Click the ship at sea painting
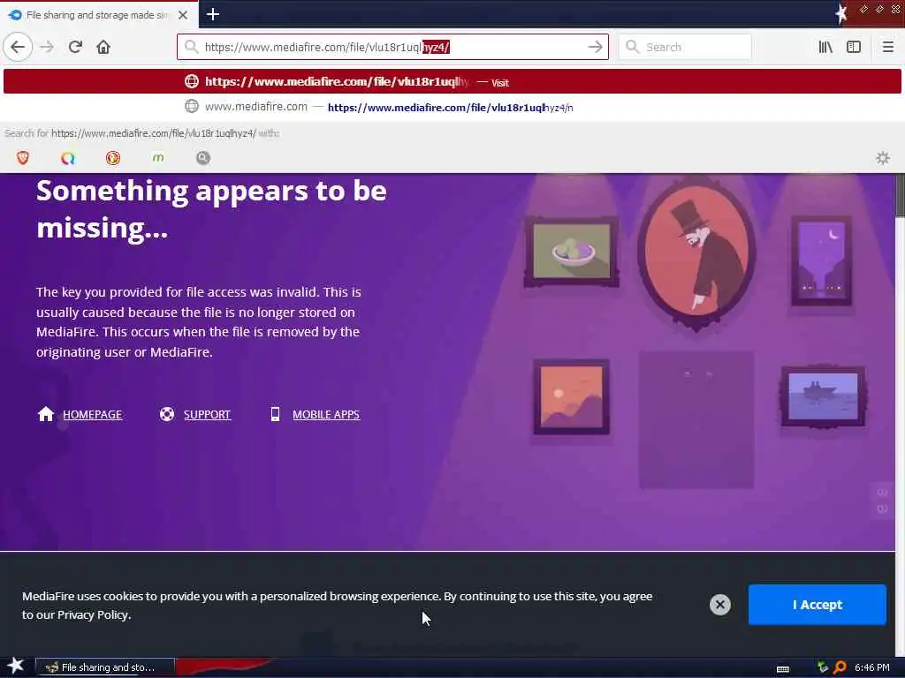Screen dimensions: 905x678 (x=823, y=395)
